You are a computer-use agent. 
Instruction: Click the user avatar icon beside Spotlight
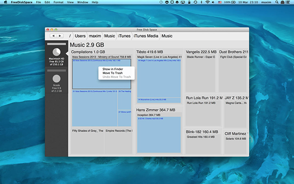[282, 2]
